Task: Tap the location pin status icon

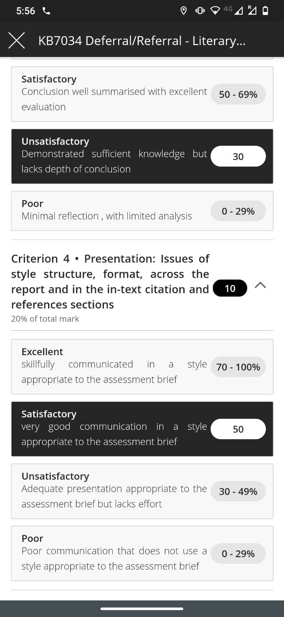Action: click(184, 11)
